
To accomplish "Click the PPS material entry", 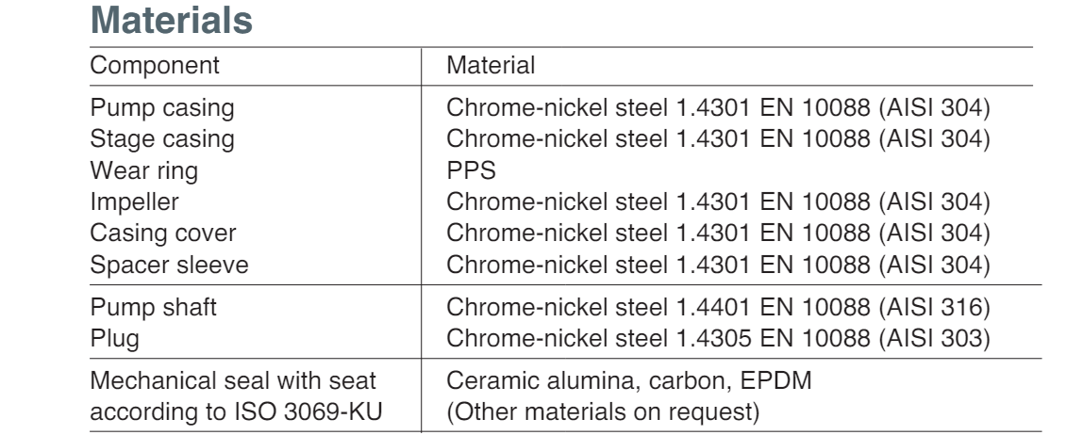I will click(x=471, y=171).
